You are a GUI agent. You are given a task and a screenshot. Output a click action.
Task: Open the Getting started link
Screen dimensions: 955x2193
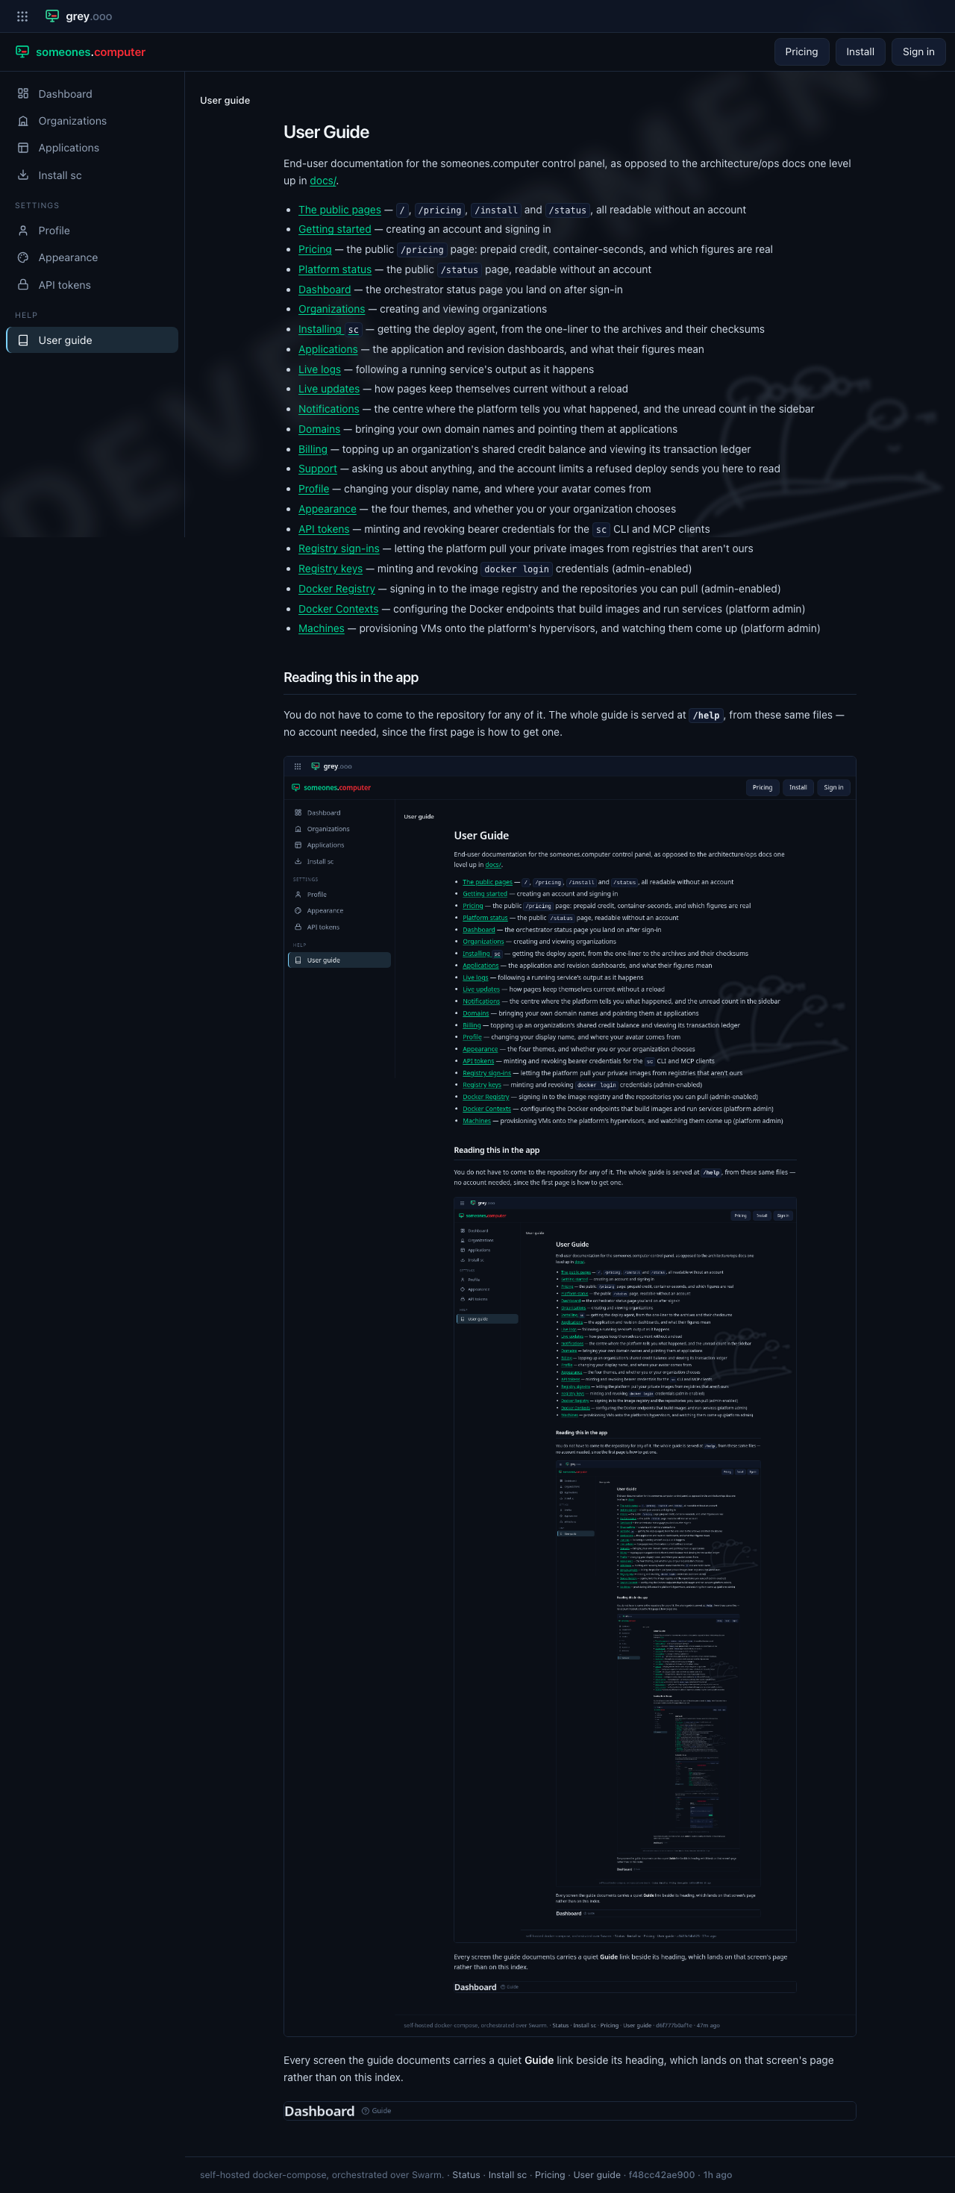pyautogui.click(x=334, y=229)
